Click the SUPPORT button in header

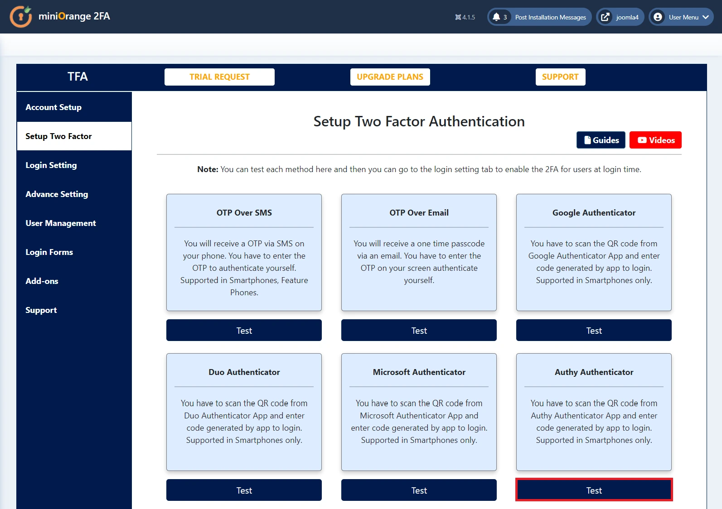click(x=560, y=77)
